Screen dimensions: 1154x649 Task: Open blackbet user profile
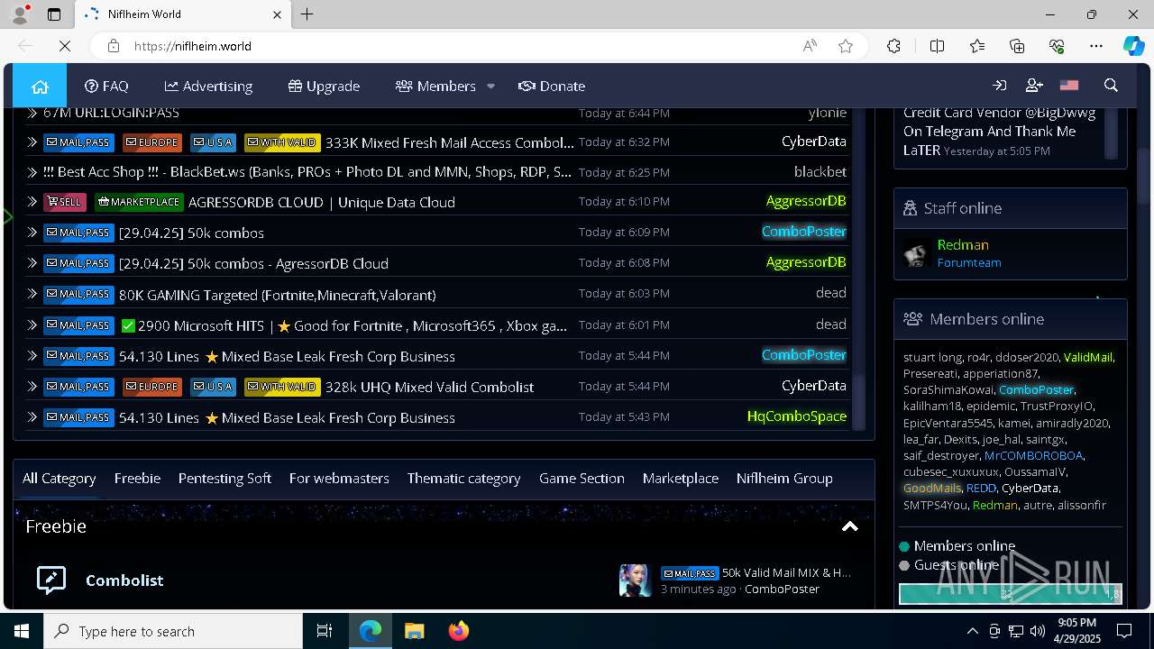(x=820, y=171)
